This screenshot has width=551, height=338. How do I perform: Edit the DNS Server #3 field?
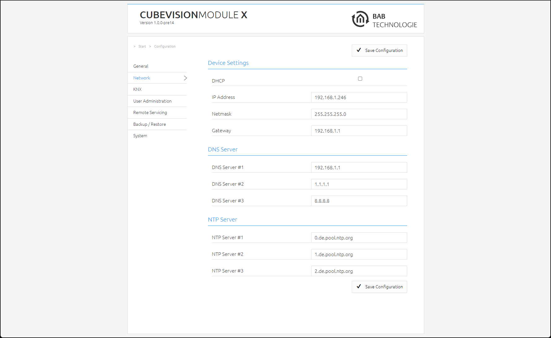(359, 201)
